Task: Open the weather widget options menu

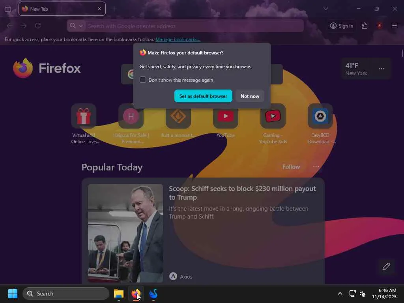Action: (382, 69)
